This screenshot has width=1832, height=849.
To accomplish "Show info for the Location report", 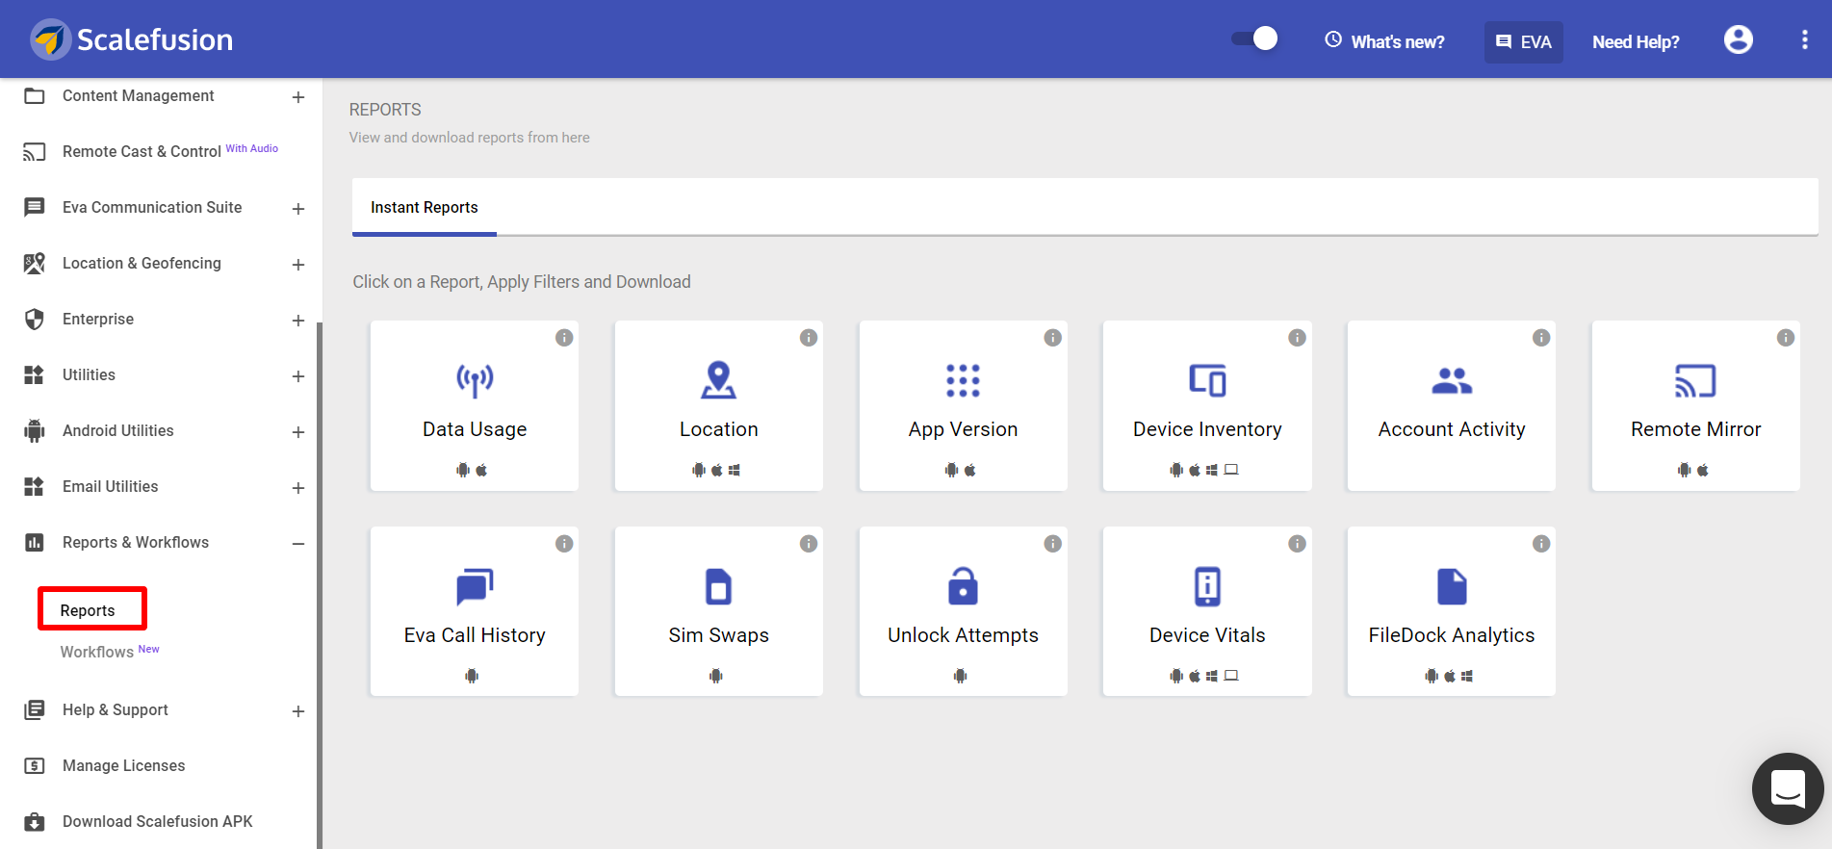I will pos(809,337).
